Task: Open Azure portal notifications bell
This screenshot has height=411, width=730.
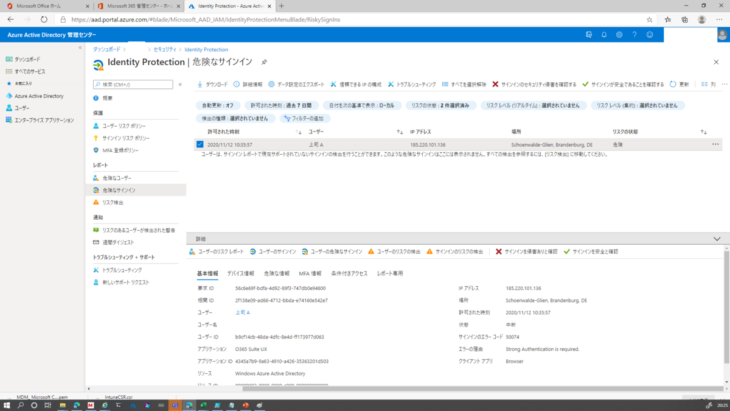Action: click(x=604, y=35)
